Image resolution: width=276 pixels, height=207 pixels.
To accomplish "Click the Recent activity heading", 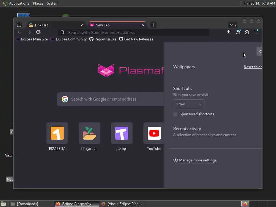I will click(x=187, y=129).
